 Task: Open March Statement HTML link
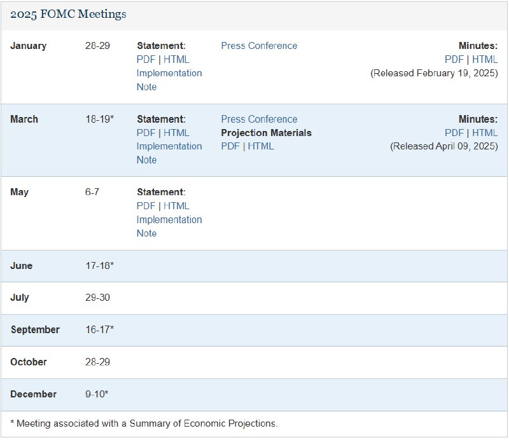tap(176, 133)
